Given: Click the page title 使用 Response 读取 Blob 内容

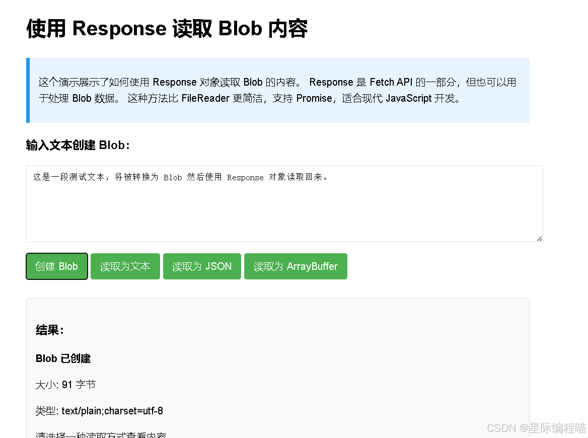Looking at the screenshot, I should click(166, 29).
